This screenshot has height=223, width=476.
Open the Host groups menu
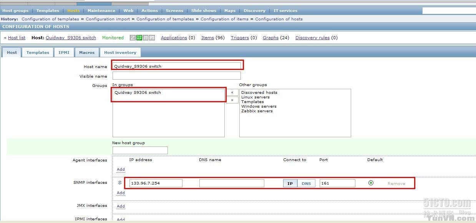tap(15, 10)
